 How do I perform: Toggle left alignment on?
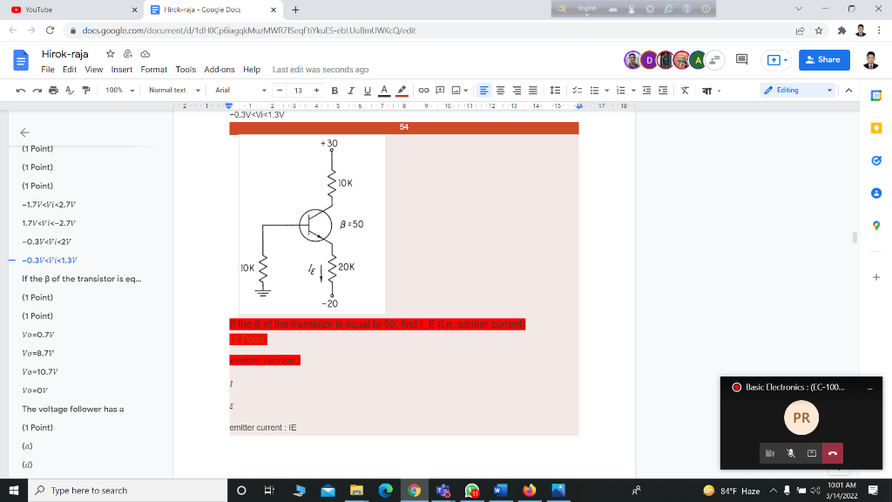[484, 90]
